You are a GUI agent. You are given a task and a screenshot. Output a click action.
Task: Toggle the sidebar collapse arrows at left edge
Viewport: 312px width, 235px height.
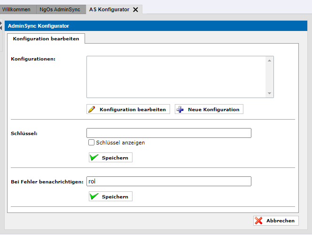point(1,26)
